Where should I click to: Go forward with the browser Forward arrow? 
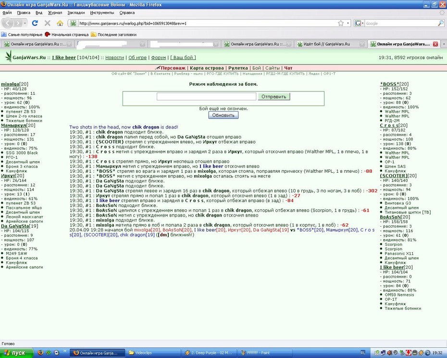[18, 23]
